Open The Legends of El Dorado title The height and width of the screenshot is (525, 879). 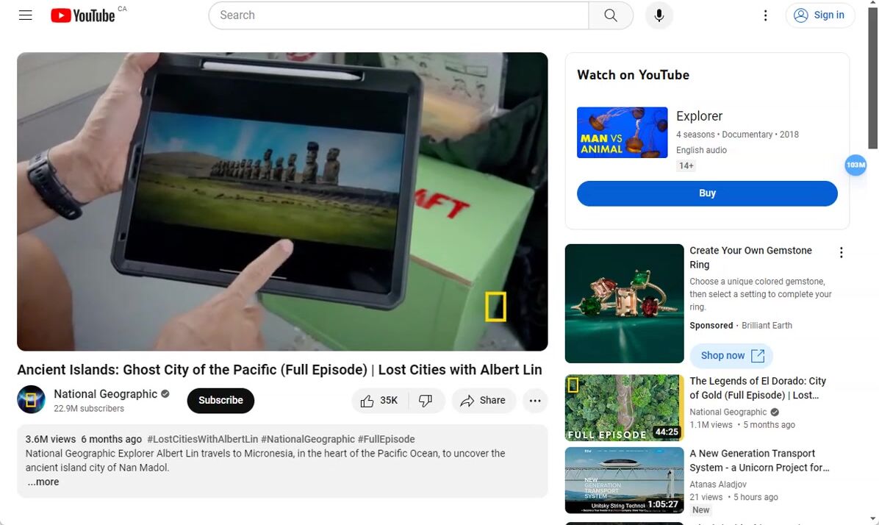tap(758, 388)
